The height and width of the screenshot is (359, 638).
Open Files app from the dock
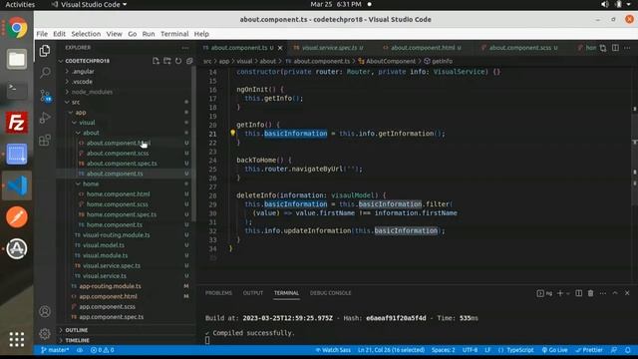[17, 60]
